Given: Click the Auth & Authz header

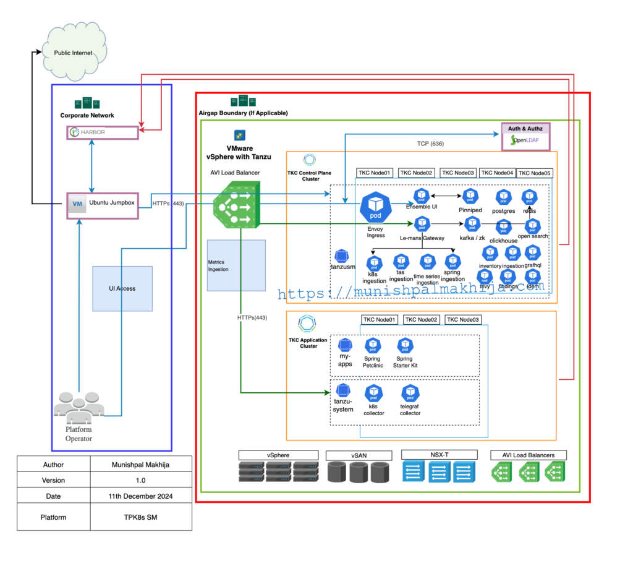Looking at the screenshot, I should (x=525, y=129).
